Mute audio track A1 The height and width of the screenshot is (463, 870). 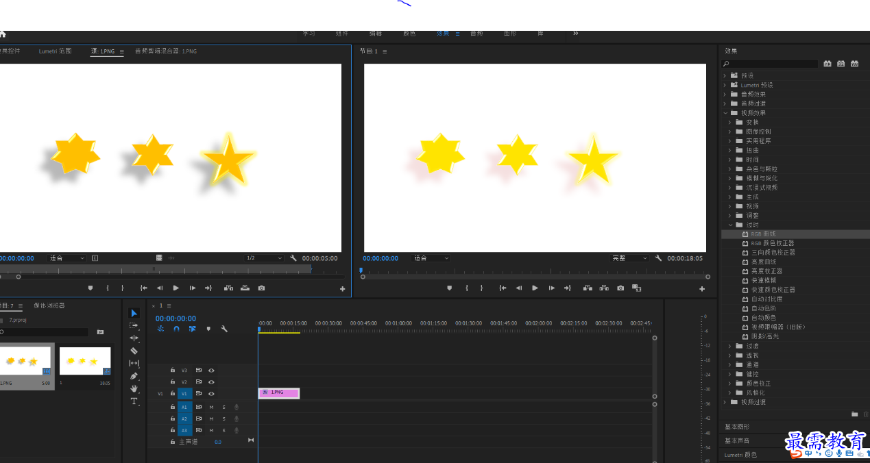[211, 407]
